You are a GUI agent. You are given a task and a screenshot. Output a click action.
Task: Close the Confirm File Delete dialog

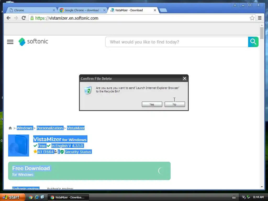(185, 79)
